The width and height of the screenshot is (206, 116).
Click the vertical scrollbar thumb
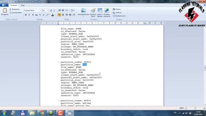[x=205, y=68]
